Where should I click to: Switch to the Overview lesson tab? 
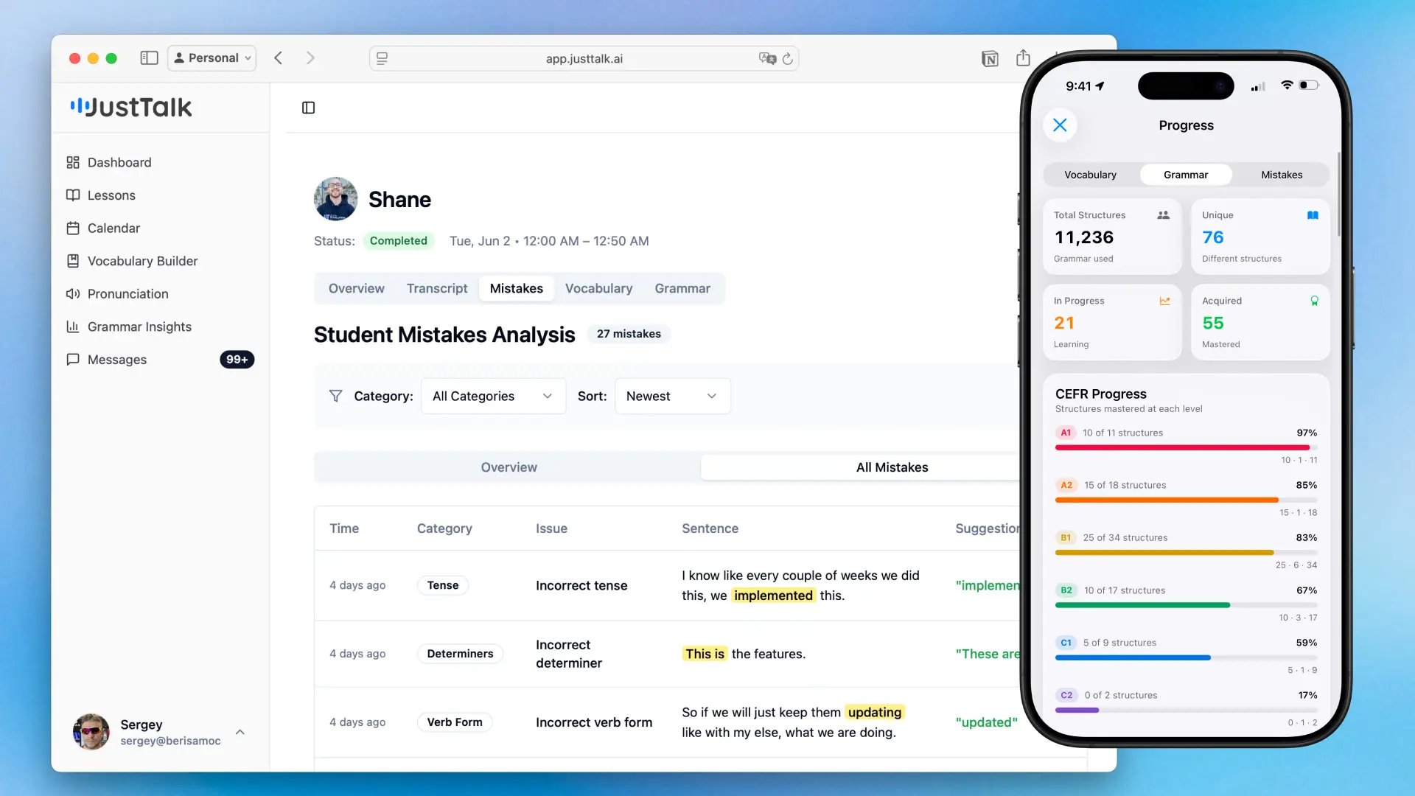click(357, 288)
